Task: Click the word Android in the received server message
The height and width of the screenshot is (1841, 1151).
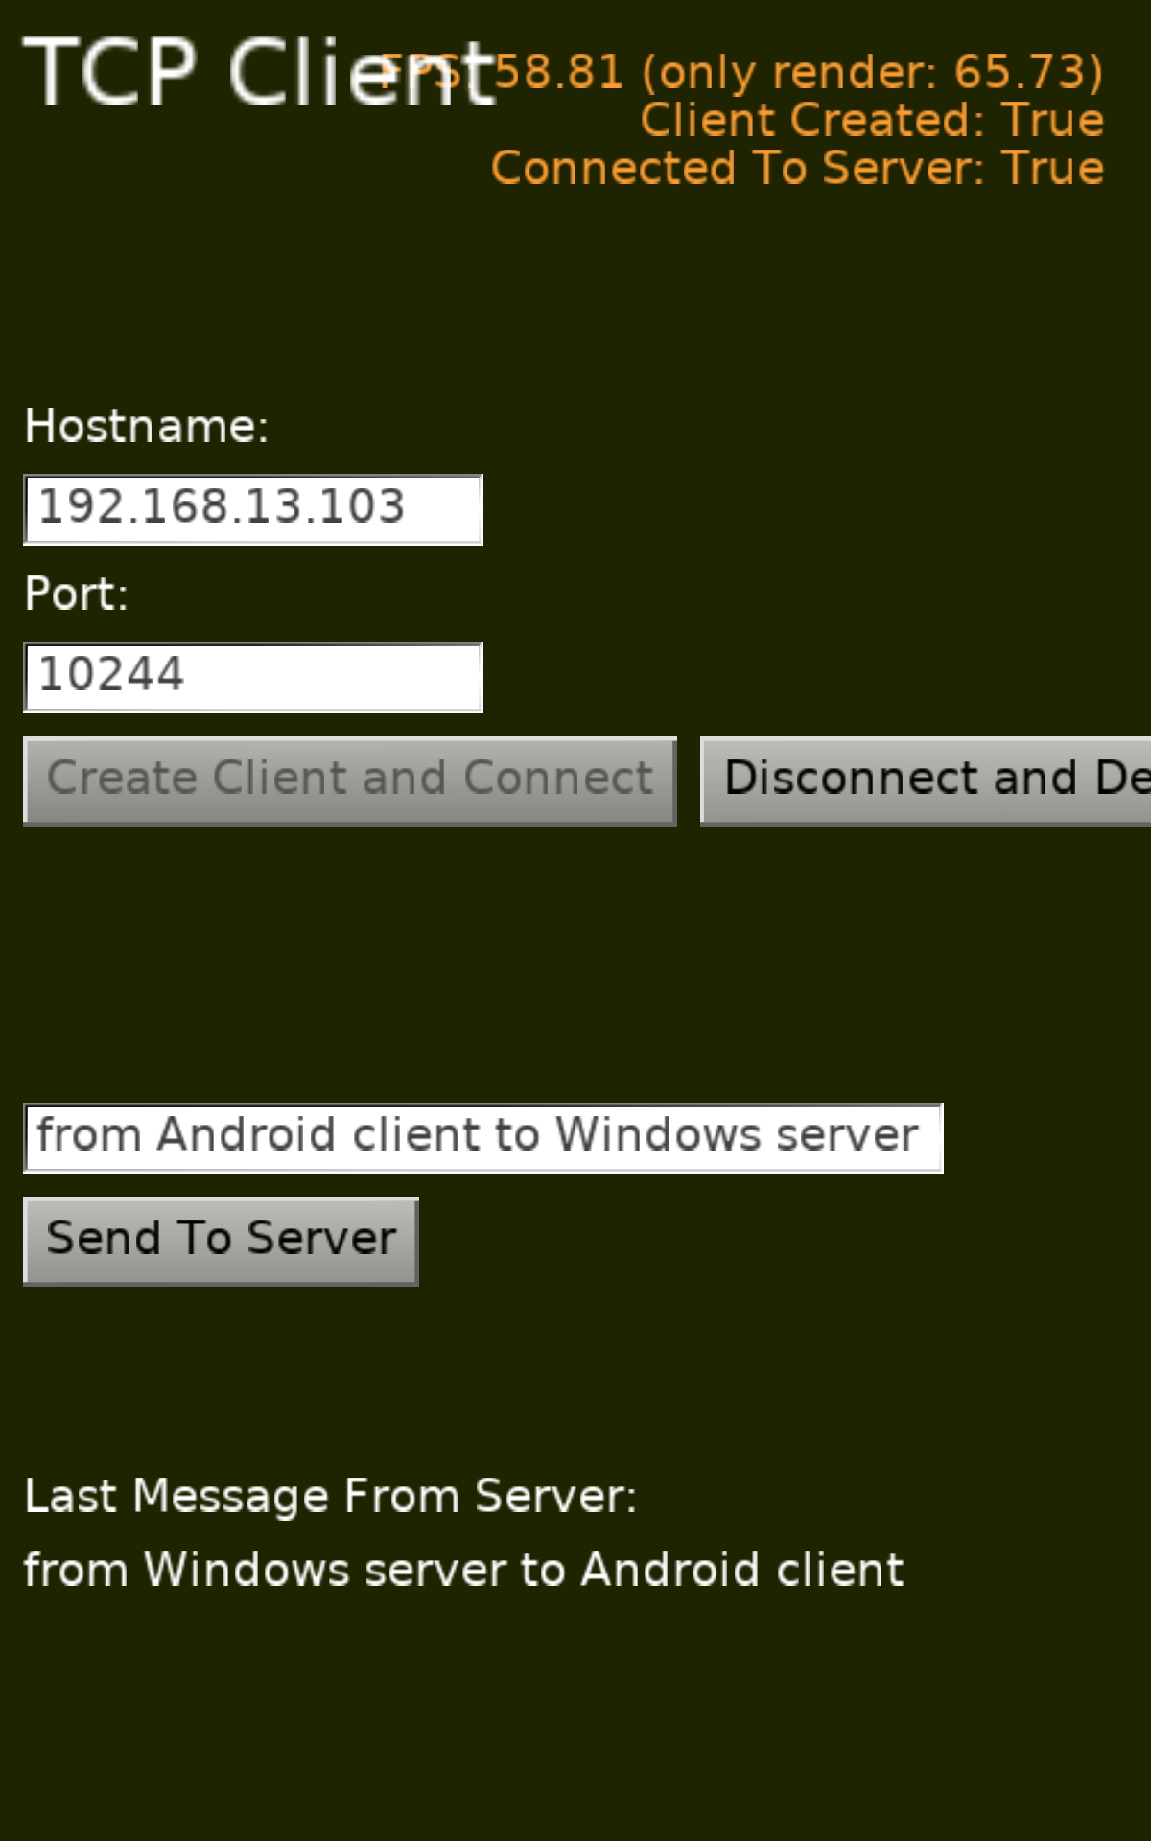Action: (669, 1571)
